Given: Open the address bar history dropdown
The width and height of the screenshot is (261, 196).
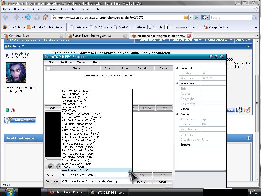Looking at the screenshot, I should [191, 17].
